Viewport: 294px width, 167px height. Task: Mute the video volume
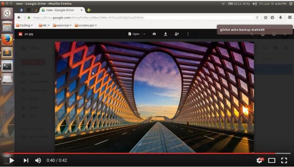click(38, 161)
